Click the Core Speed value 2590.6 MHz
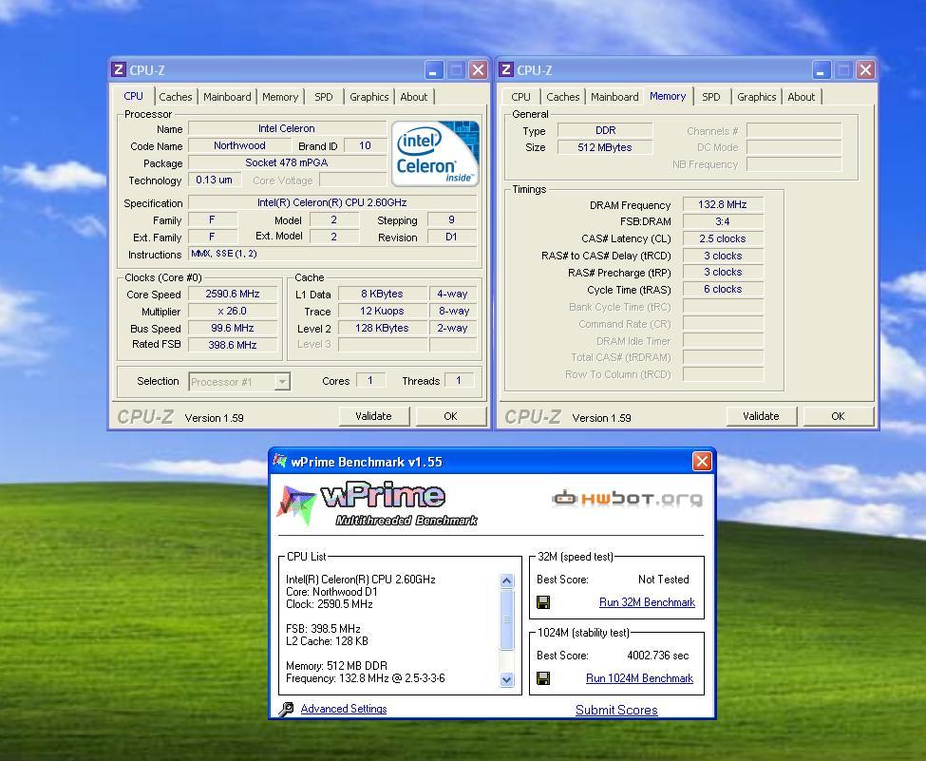 (x=233, y=294)
